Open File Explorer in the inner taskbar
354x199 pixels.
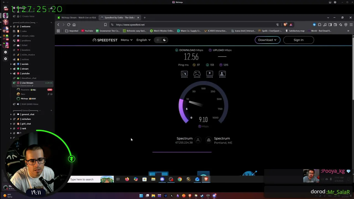coord(153,179)
